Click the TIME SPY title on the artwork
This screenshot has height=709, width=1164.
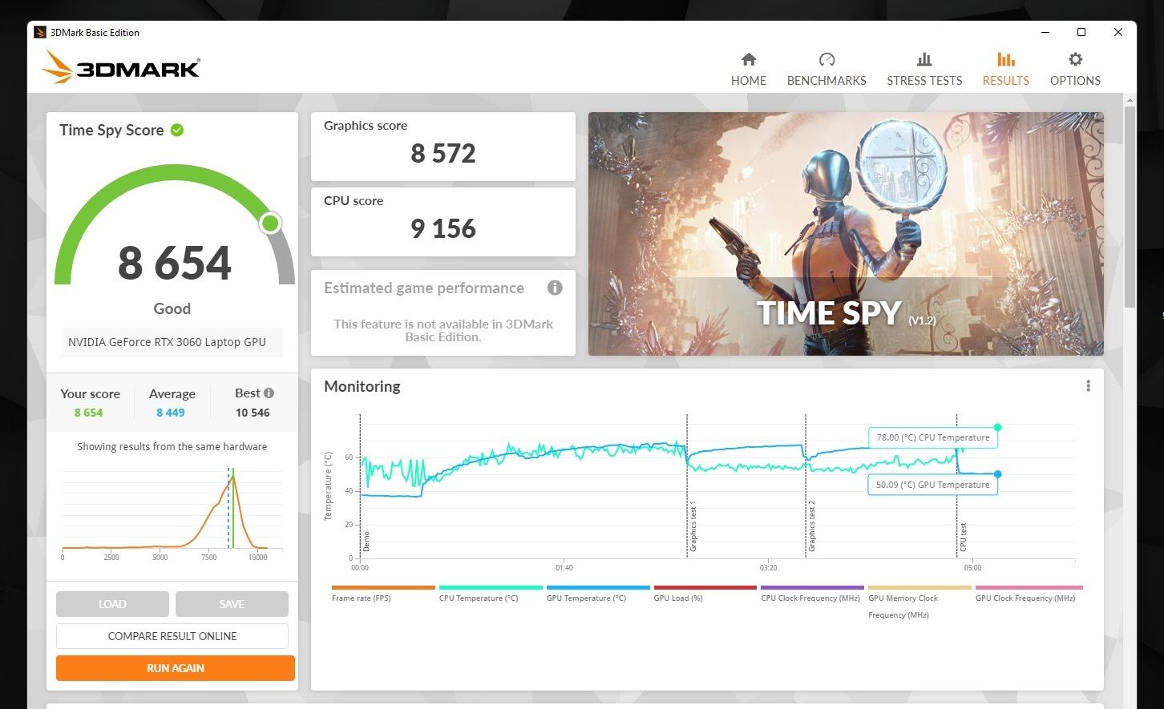[830, 312]
